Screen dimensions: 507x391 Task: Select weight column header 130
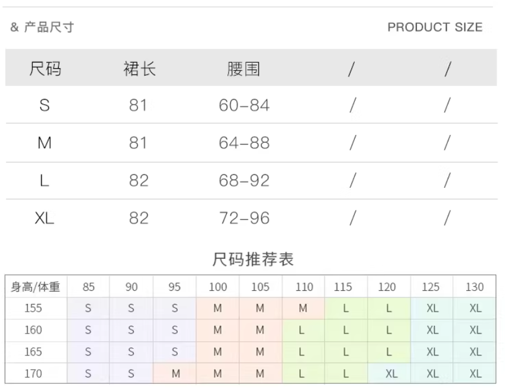474,287
